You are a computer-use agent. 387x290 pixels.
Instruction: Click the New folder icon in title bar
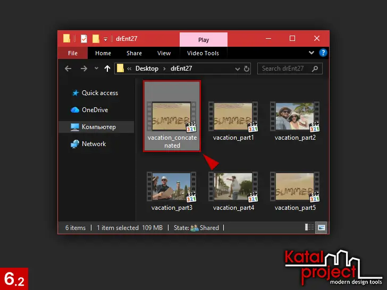(x=96, y=39)
